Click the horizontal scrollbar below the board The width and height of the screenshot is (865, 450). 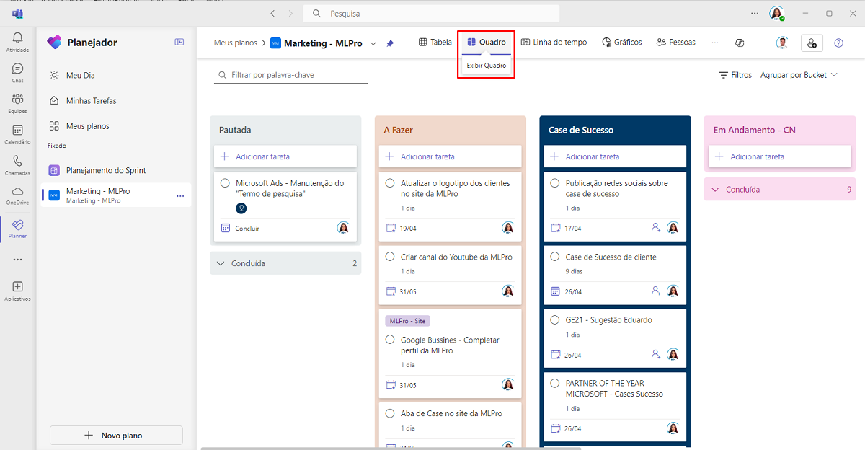tap(390, 448)
